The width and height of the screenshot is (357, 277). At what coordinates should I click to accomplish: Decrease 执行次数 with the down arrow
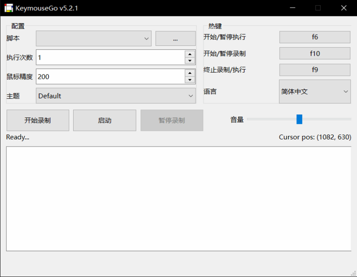click(x=190, y=61)
